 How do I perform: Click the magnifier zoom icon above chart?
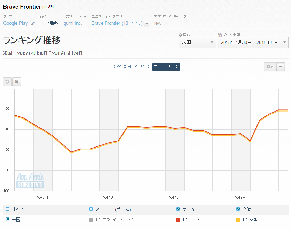pyautogui.click(x=16, y=82)
